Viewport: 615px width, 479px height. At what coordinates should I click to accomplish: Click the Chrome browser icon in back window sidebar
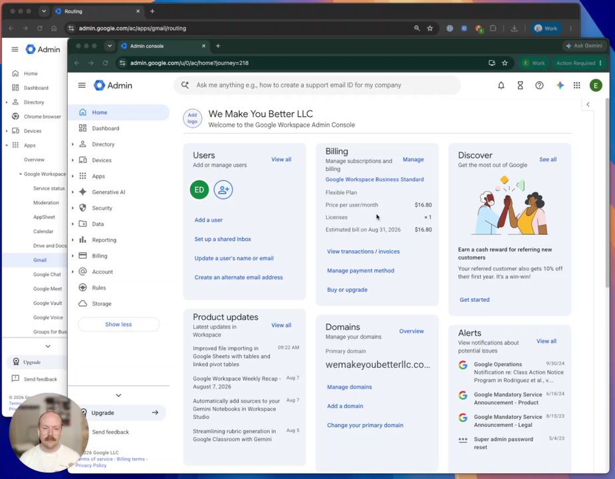(x=15, y=116)
